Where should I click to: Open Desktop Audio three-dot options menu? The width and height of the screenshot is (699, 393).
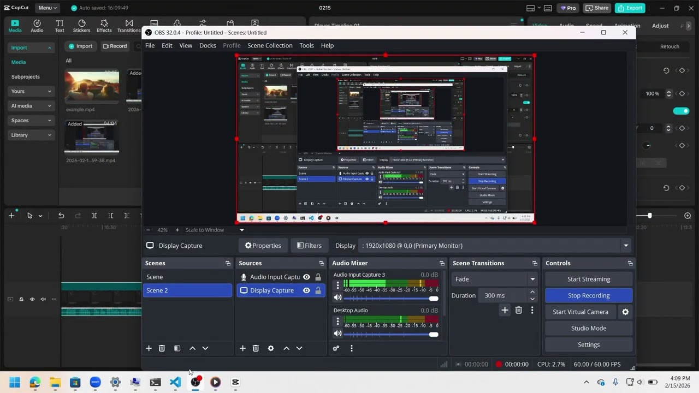coord(337,320)
